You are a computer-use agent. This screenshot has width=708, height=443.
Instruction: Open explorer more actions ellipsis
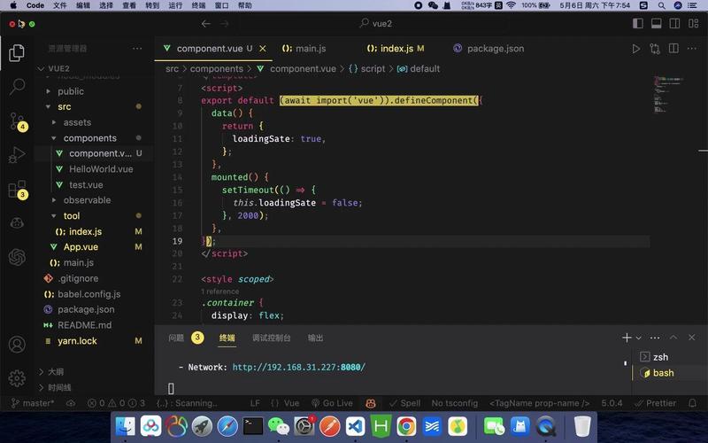(137, 49)
